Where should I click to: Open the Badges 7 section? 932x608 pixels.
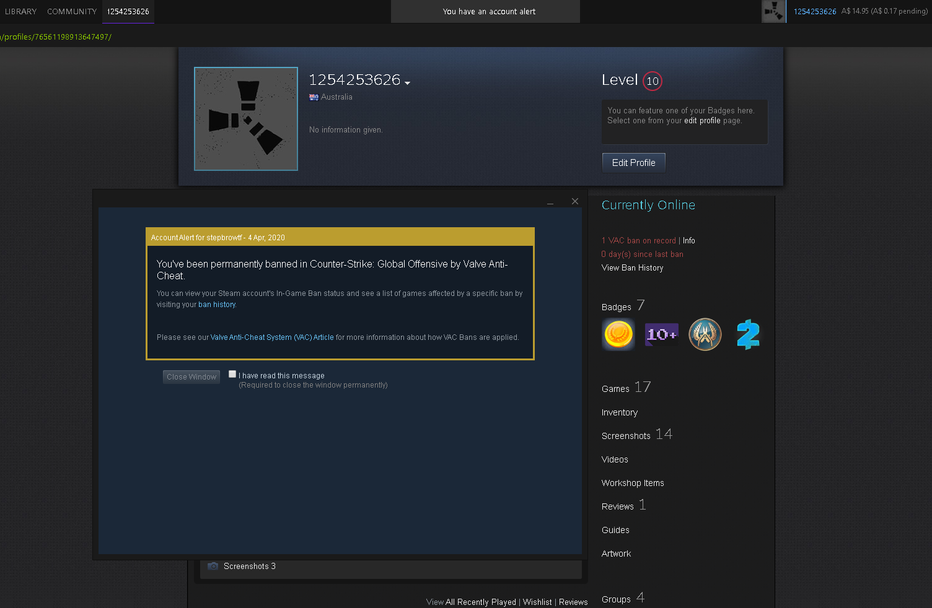[x=623, y=306]
